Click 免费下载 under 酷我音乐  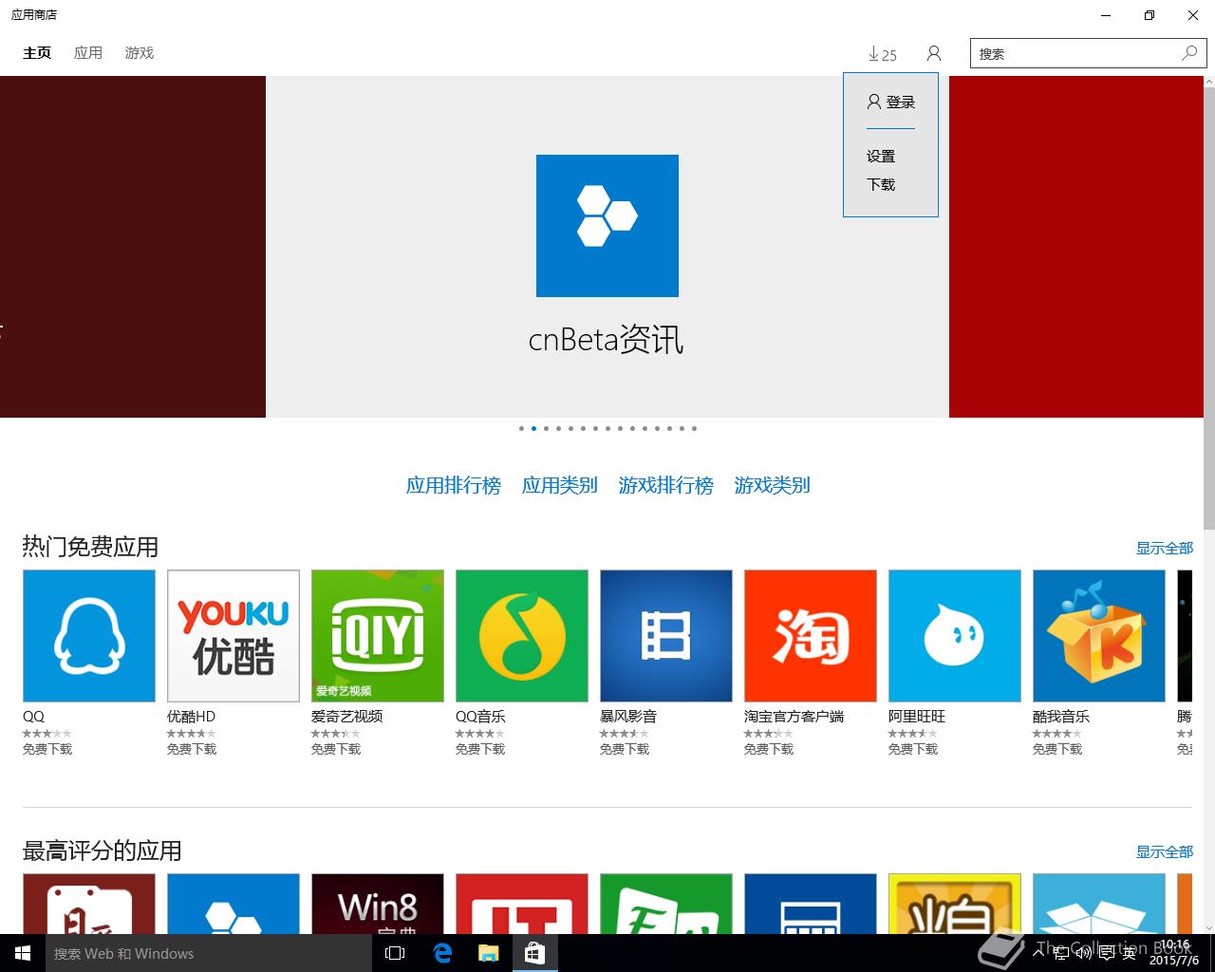pyautogui.click(x=1057, y=749)
